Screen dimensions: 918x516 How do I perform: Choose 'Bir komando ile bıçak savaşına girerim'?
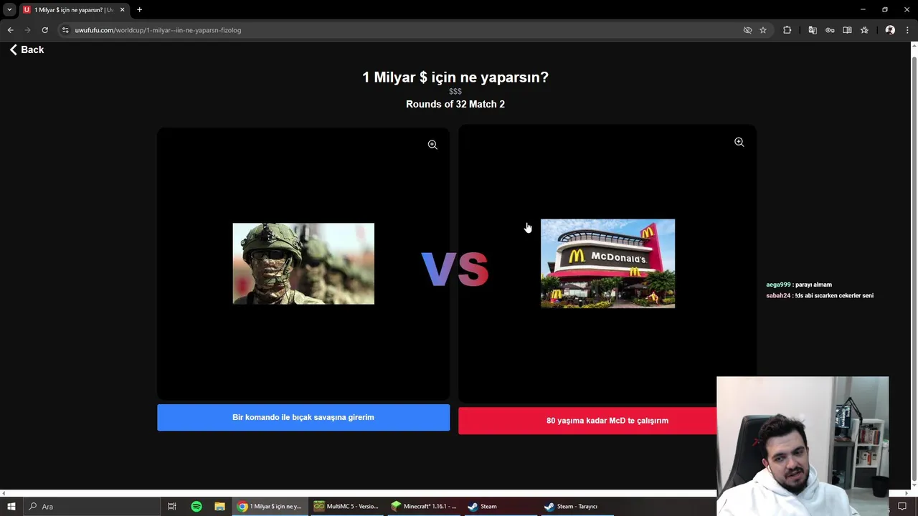pos(303,417)
